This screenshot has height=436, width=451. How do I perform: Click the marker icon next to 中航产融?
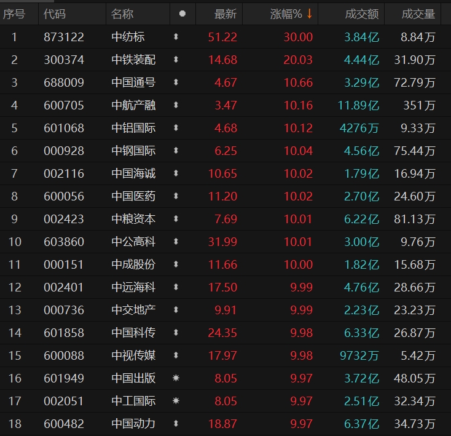click(176, 106)
